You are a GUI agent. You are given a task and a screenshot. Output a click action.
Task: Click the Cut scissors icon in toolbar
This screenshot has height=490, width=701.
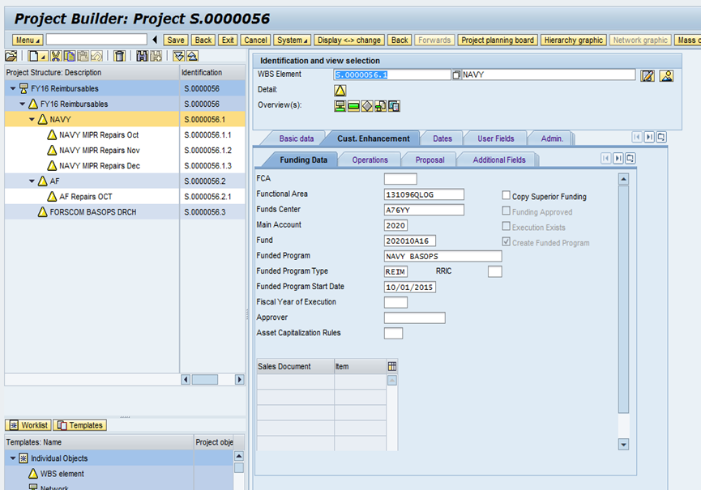[x=56, y=56]
